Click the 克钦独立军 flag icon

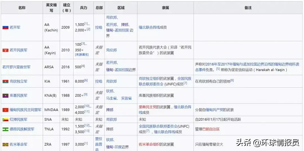tap(5, 81)
